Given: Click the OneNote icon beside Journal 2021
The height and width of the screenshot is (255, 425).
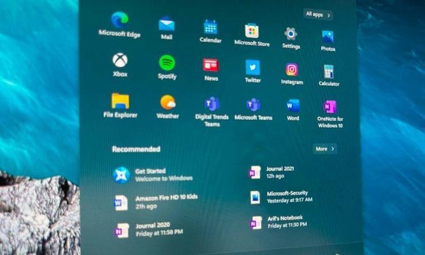Looking at the screenshot, I should [x=255, y=172].
